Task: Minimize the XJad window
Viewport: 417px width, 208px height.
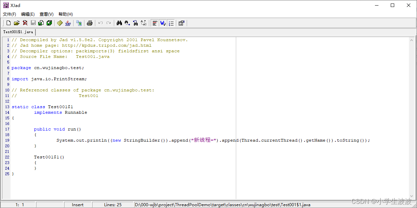Action: tap(377, 5)
